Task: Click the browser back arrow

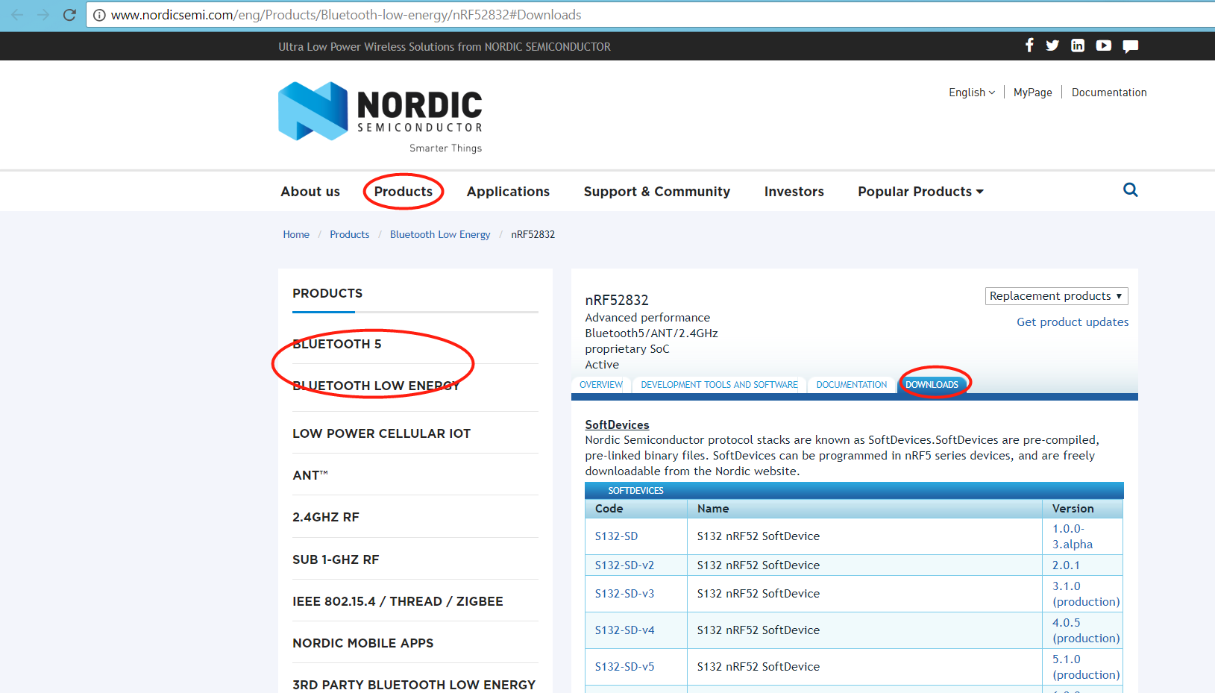Action: coord(17,15)
